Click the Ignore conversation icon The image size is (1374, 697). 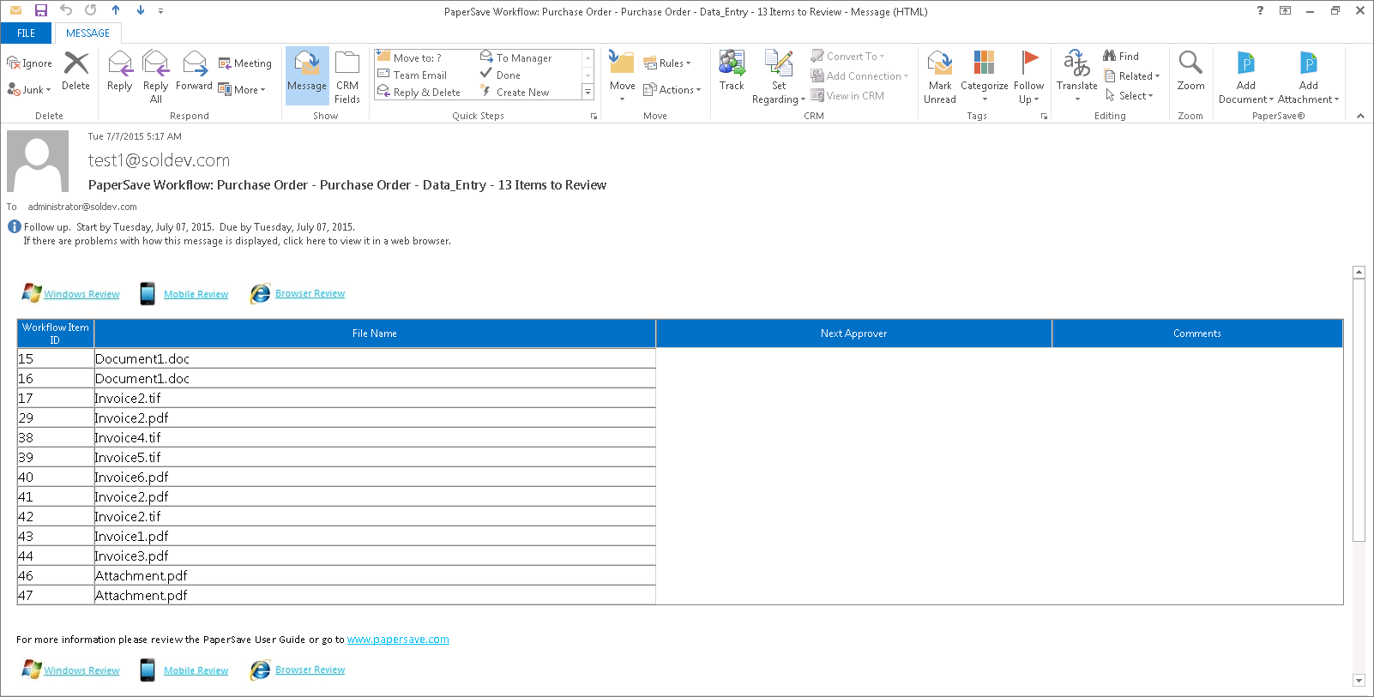point(14,63)
